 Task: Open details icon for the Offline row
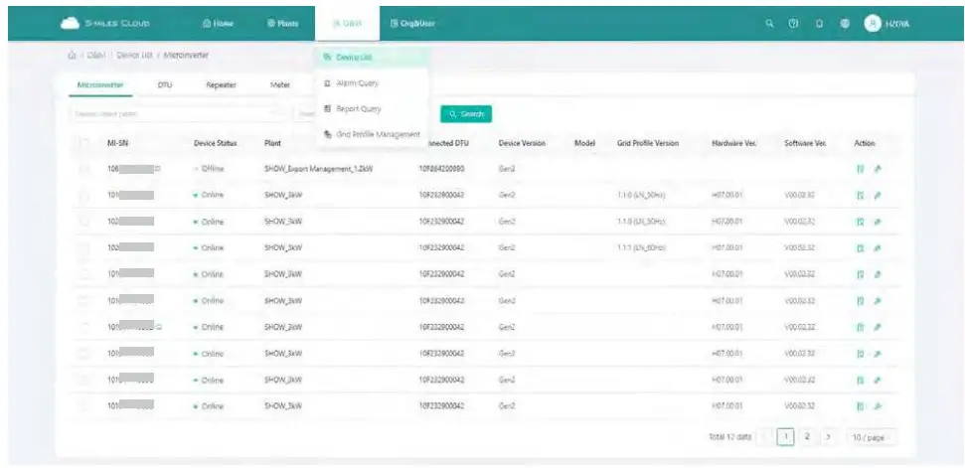(x=861, y=169)
